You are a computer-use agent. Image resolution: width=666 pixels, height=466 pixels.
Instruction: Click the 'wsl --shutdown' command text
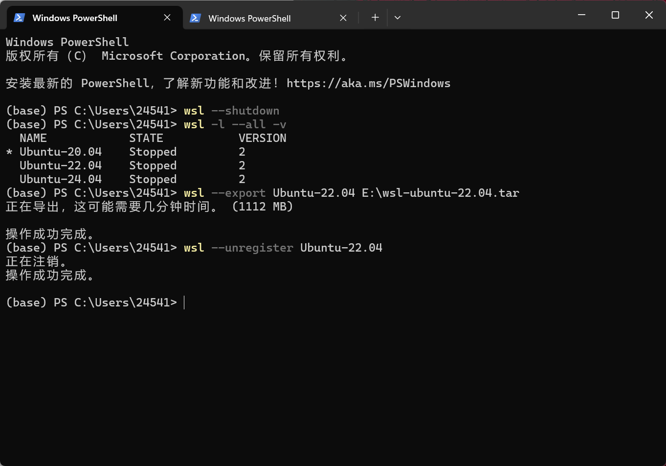[232, 111]
